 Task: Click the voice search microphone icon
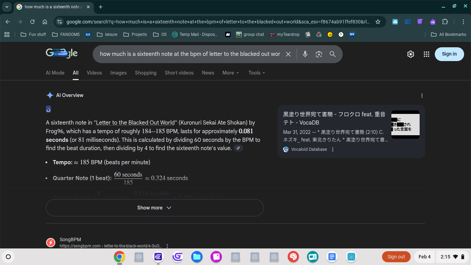tap(305, 54)
